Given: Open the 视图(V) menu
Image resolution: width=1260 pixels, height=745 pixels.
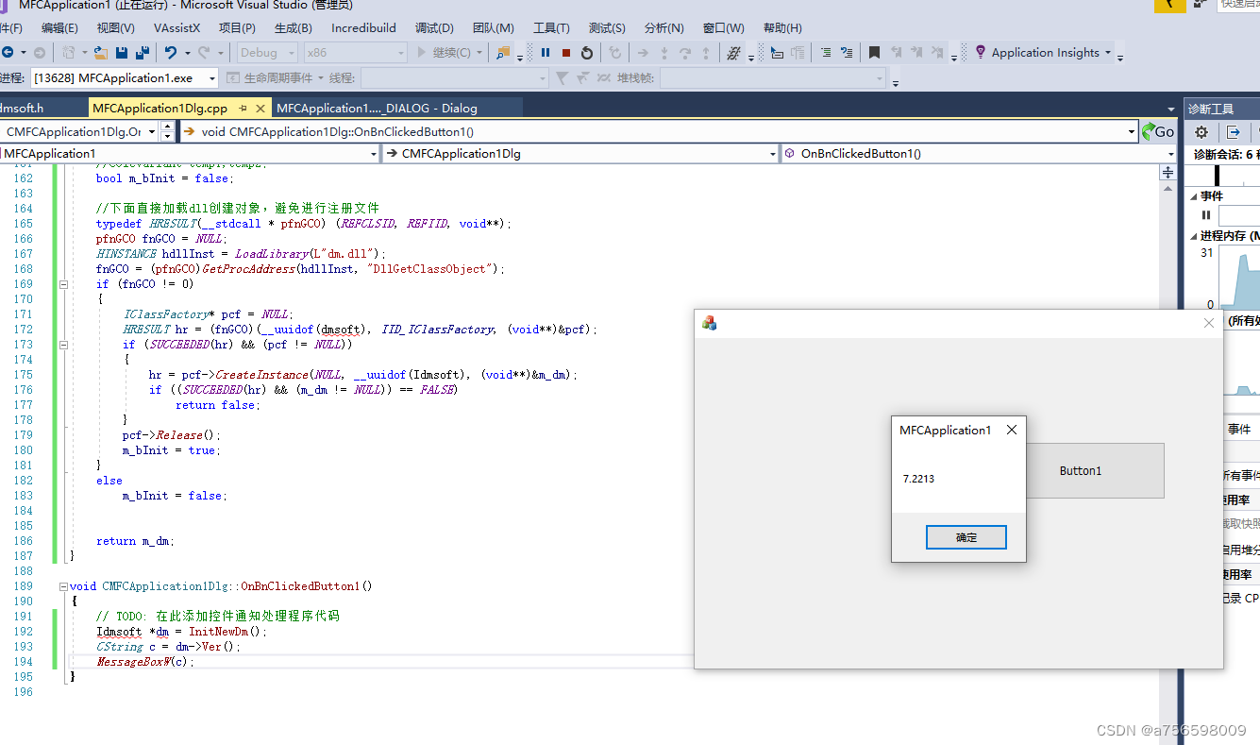Looking at the screenshot, I should click(116, 28).
